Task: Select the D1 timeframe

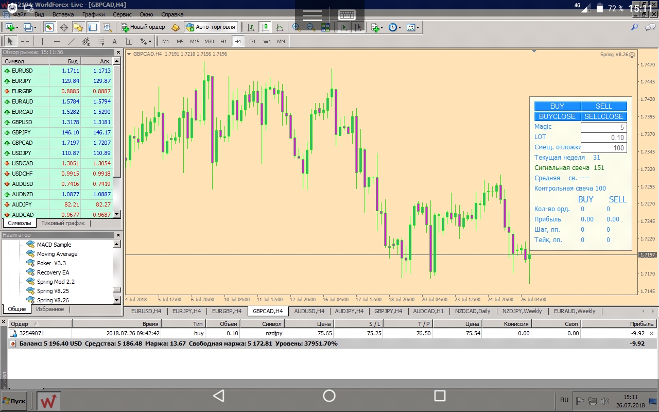Action: pos(252,41)
